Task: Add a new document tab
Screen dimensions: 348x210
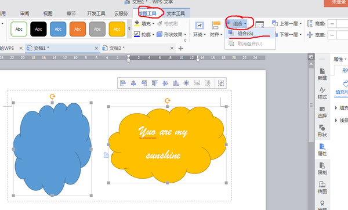Action: (x=180, y=48)
